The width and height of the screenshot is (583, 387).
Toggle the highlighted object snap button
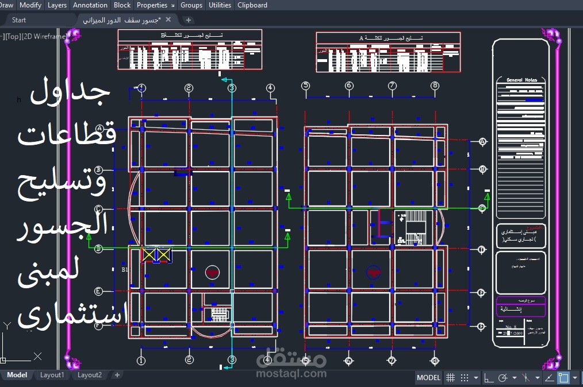pos(563,378)
